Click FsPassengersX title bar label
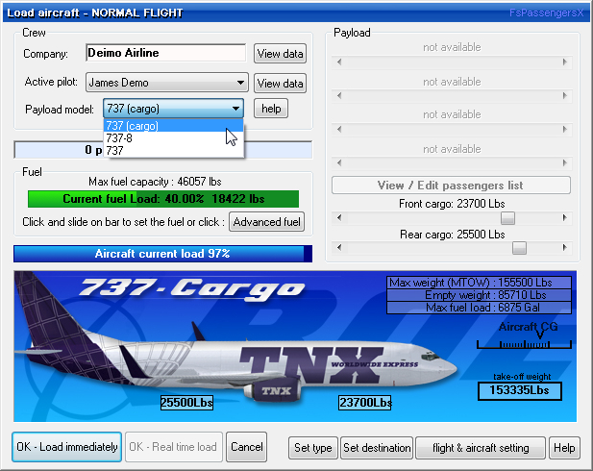Image resolution: width=593 pixels, height=471 pixels. point(547,12)
